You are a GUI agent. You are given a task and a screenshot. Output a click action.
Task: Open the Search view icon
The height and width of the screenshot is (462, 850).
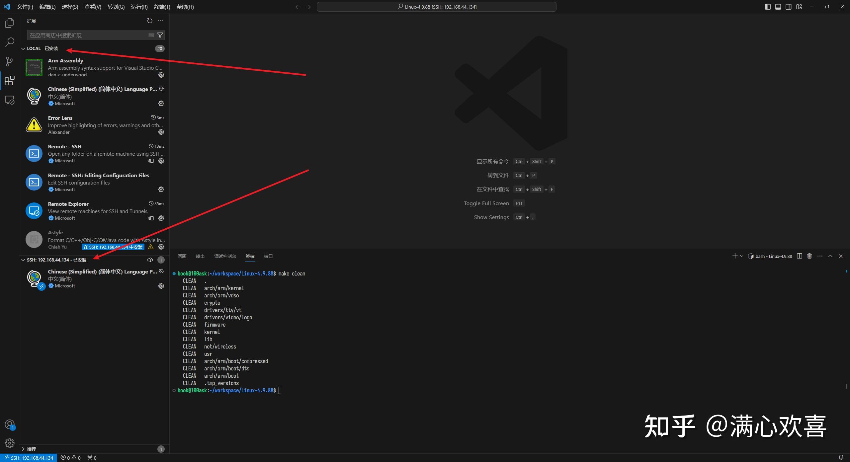pos(9,42)
